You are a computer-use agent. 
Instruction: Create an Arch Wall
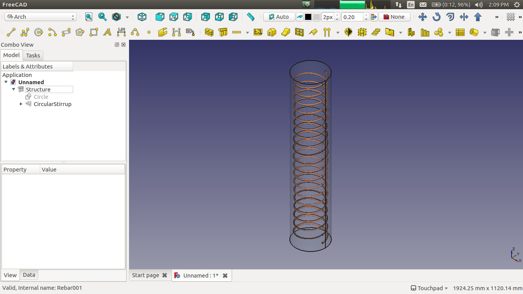click(x=209, y=32)
